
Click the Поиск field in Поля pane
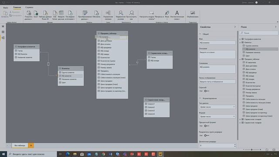coord(259,33)
